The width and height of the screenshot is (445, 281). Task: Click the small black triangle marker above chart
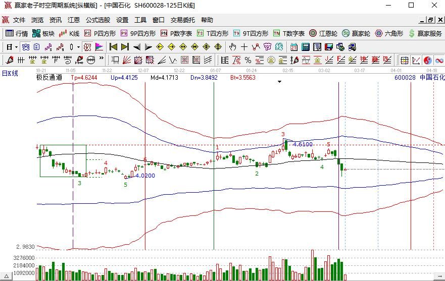[x=279, y=82]
